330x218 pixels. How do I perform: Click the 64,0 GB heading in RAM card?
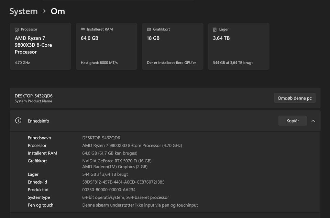(89, 38)
